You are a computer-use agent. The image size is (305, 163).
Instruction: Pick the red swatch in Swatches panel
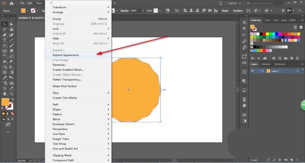coord(264,34)
